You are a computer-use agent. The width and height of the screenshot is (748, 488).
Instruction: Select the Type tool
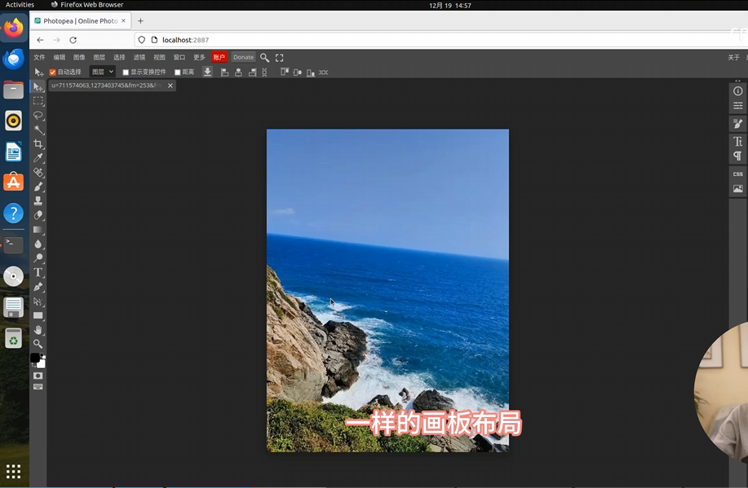[x=38, y=273]
